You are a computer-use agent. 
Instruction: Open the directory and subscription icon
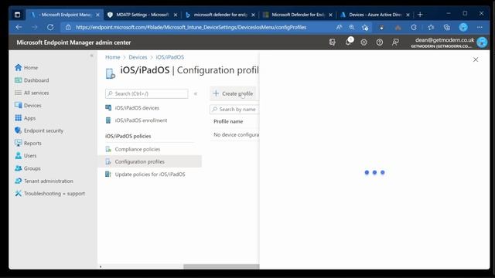[332, 42]
